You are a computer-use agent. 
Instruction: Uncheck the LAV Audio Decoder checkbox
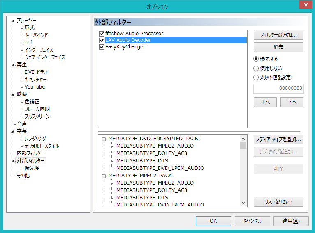pos(102,40)
